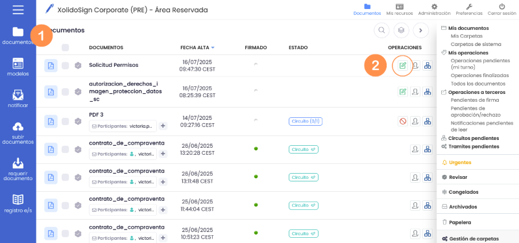Open Administración in the top navigation
This screenshot has width=519, height=243.
(x=434, y=10)
